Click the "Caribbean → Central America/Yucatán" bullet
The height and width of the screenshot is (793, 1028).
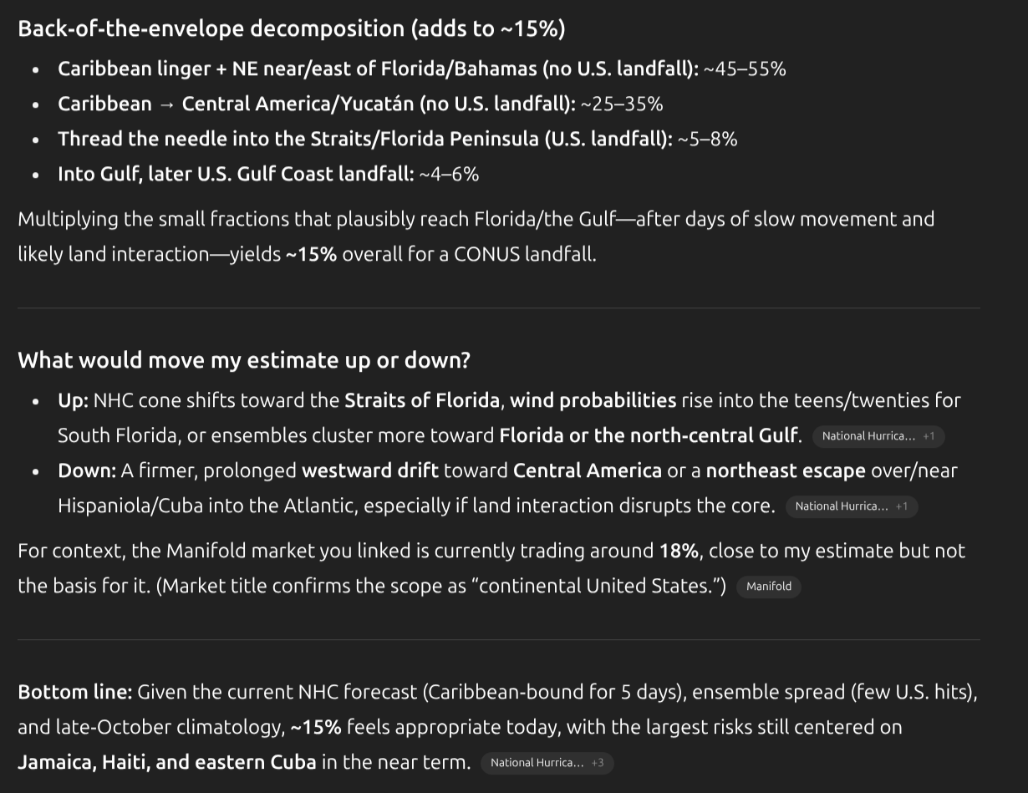coord(316,104)
